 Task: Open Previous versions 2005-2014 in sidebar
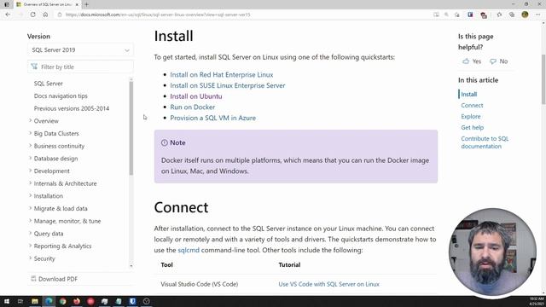(x=72, y=108)
